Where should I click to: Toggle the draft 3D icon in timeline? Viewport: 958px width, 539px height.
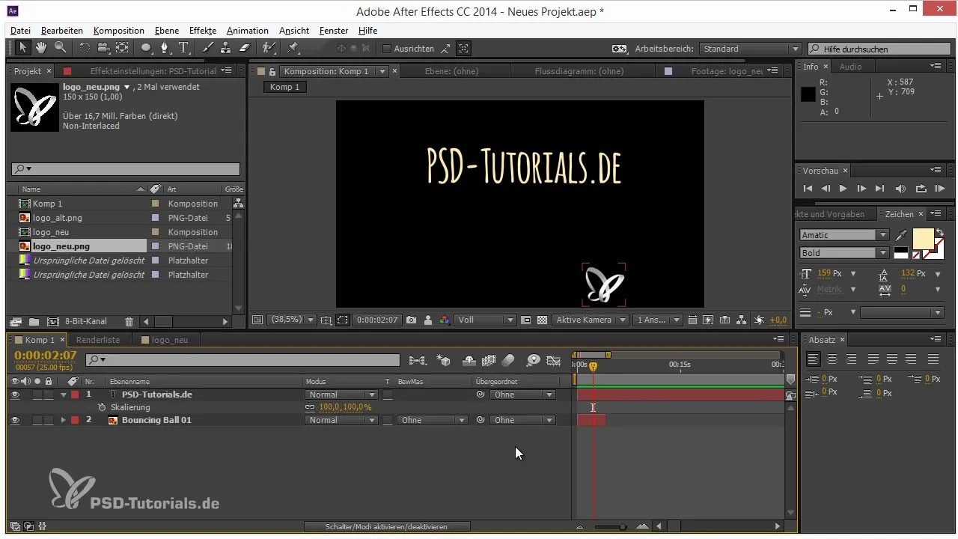click(x=443, y=360)
